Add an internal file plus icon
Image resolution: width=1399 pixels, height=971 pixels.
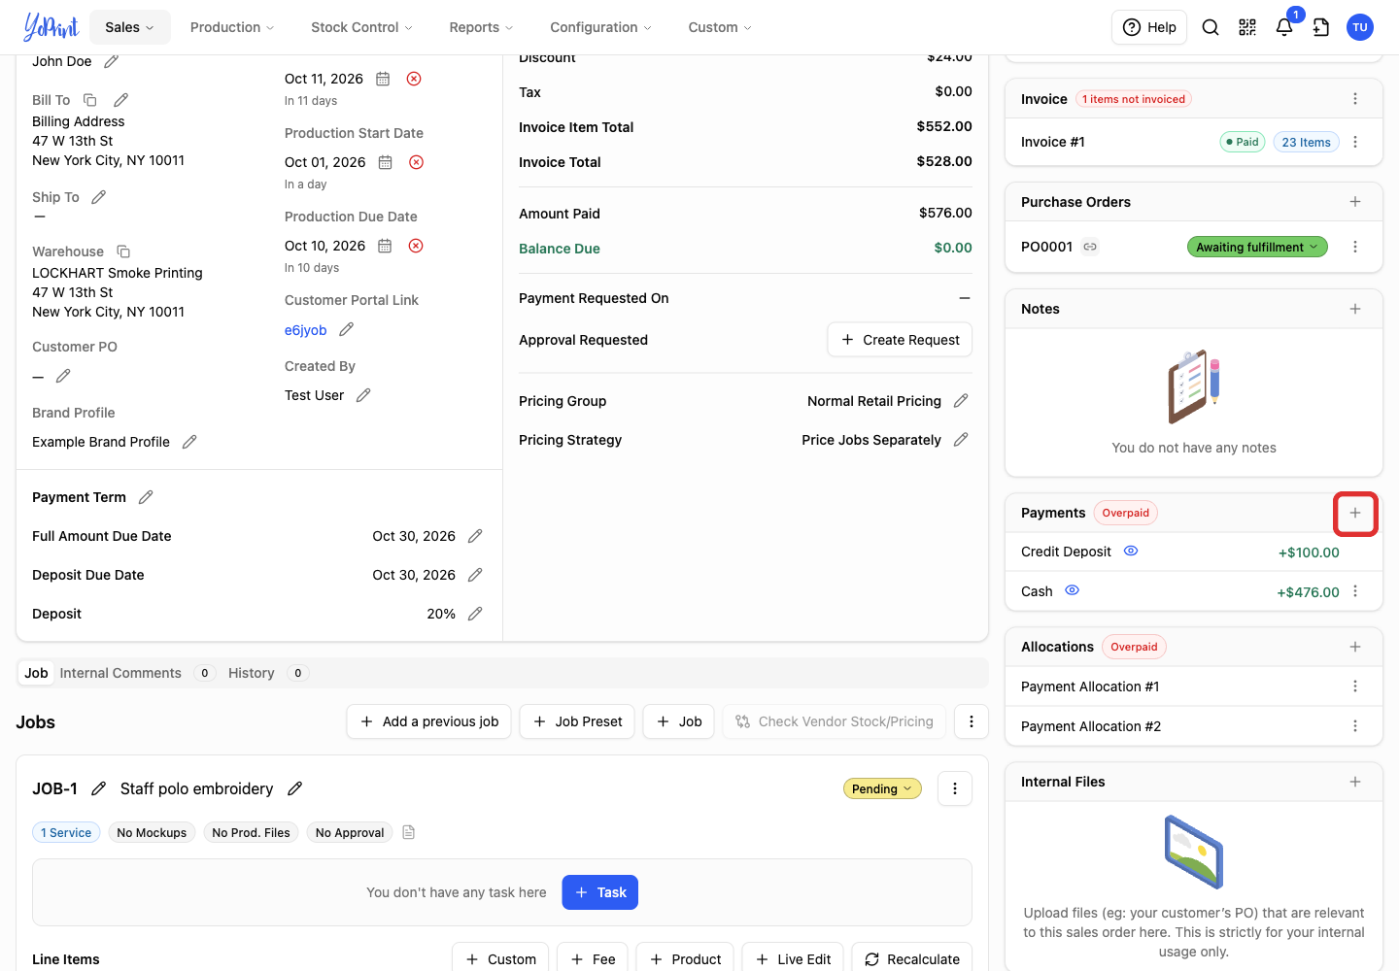(x=1355, y=782)
